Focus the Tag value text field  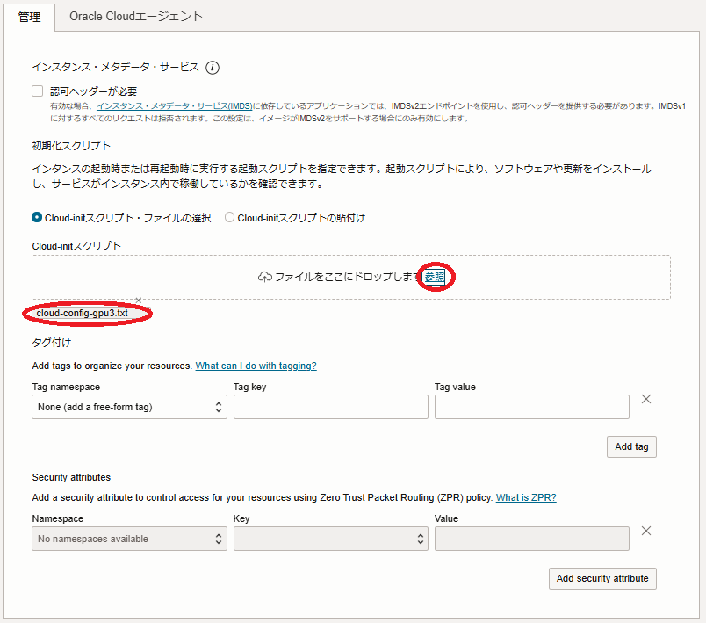point(531,407)
